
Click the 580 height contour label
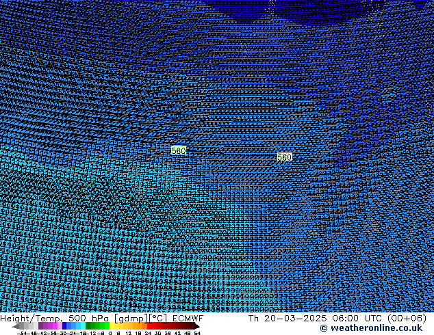tap(179, 150)
